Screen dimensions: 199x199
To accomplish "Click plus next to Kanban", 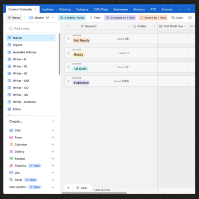I will point(53,159).
